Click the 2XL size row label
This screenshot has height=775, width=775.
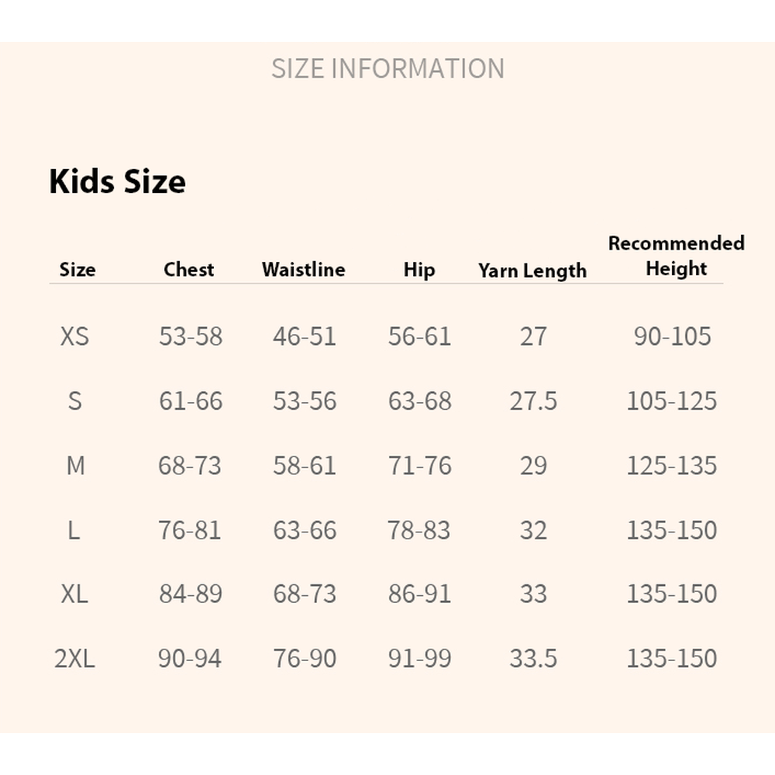[x=74, y=659]
